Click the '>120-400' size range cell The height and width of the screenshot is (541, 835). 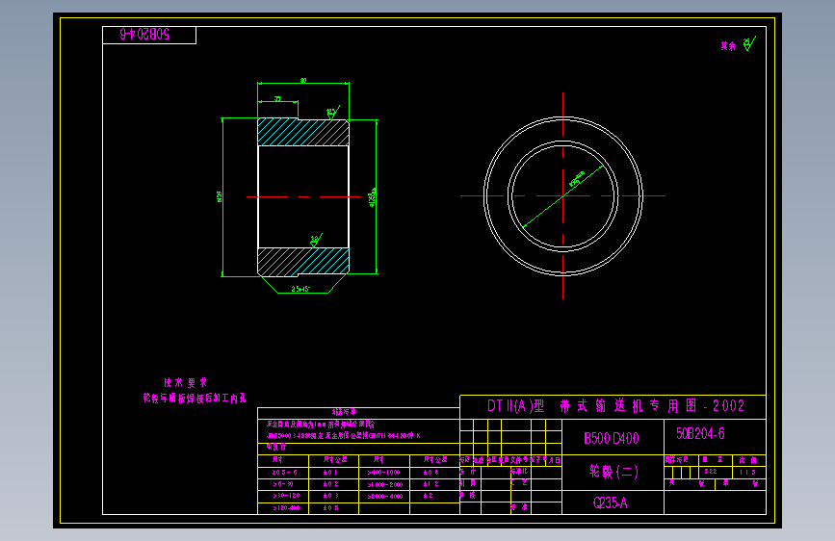click(286, 508)
